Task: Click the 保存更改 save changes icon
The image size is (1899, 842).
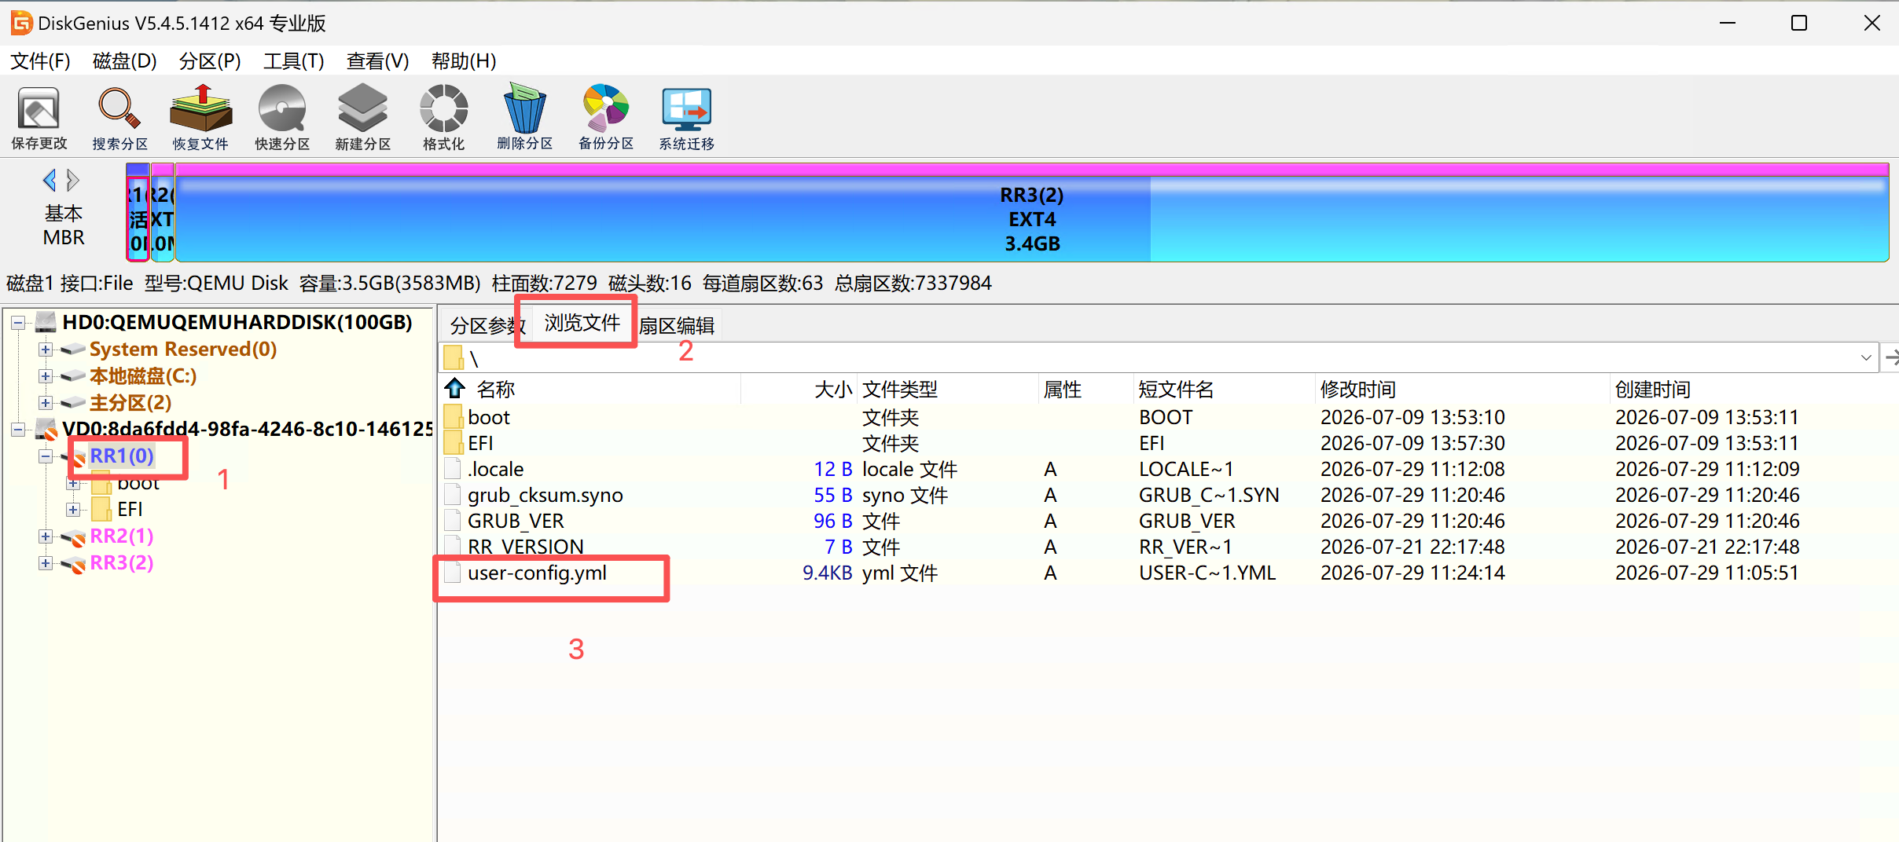Action: point(39,118)
